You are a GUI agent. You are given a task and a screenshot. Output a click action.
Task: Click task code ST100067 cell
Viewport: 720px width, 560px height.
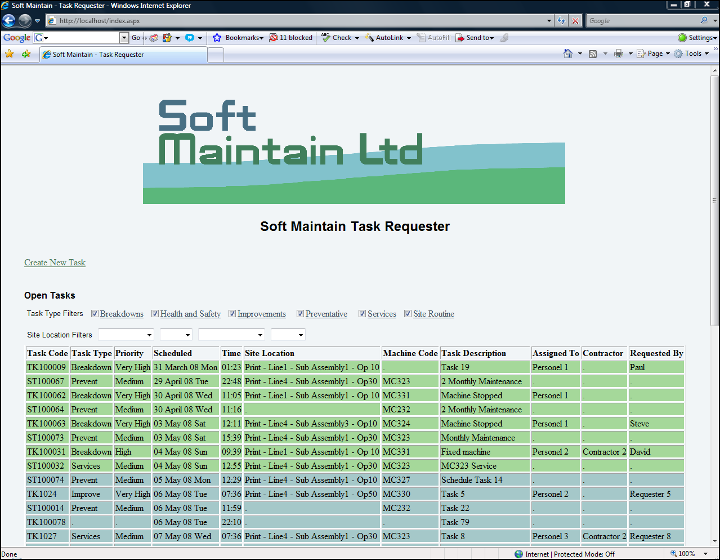click(x=47, y=381)
